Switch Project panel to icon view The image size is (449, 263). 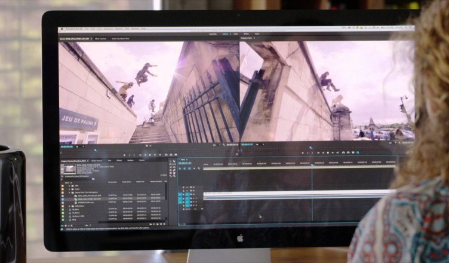click(66, 225)
